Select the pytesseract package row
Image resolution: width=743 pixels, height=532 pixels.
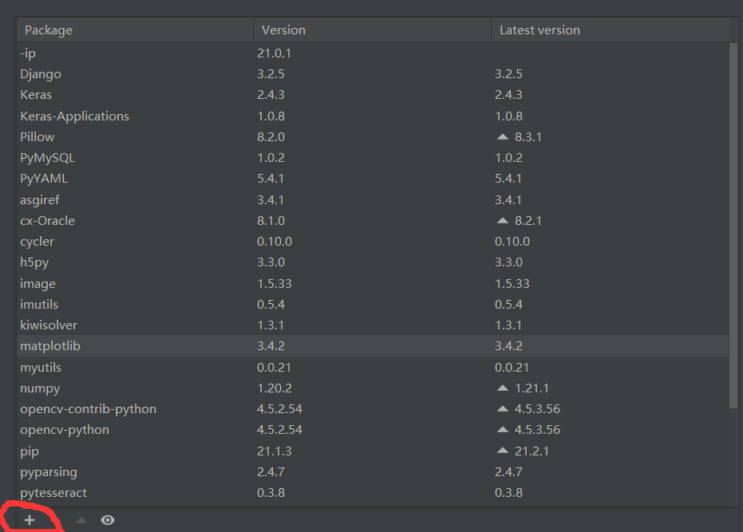pos(373,493)
